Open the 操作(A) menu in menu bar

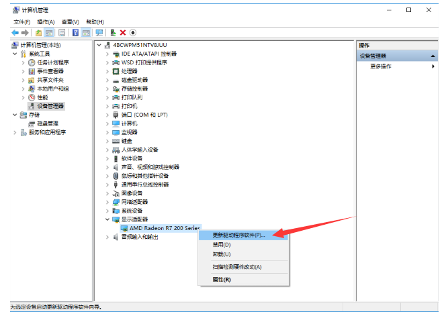46,22
